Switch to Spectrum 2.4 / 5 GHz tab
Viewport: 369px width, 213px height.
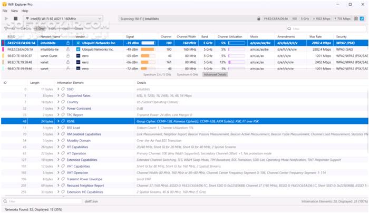pos(157,75)
